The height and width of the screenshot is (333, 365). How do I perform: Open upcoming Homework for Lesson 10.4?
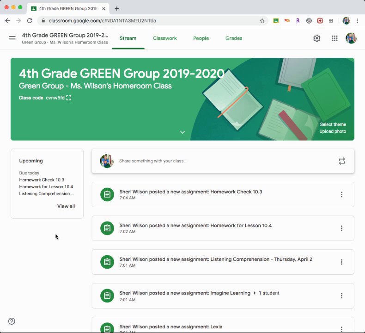pos(46,187)
